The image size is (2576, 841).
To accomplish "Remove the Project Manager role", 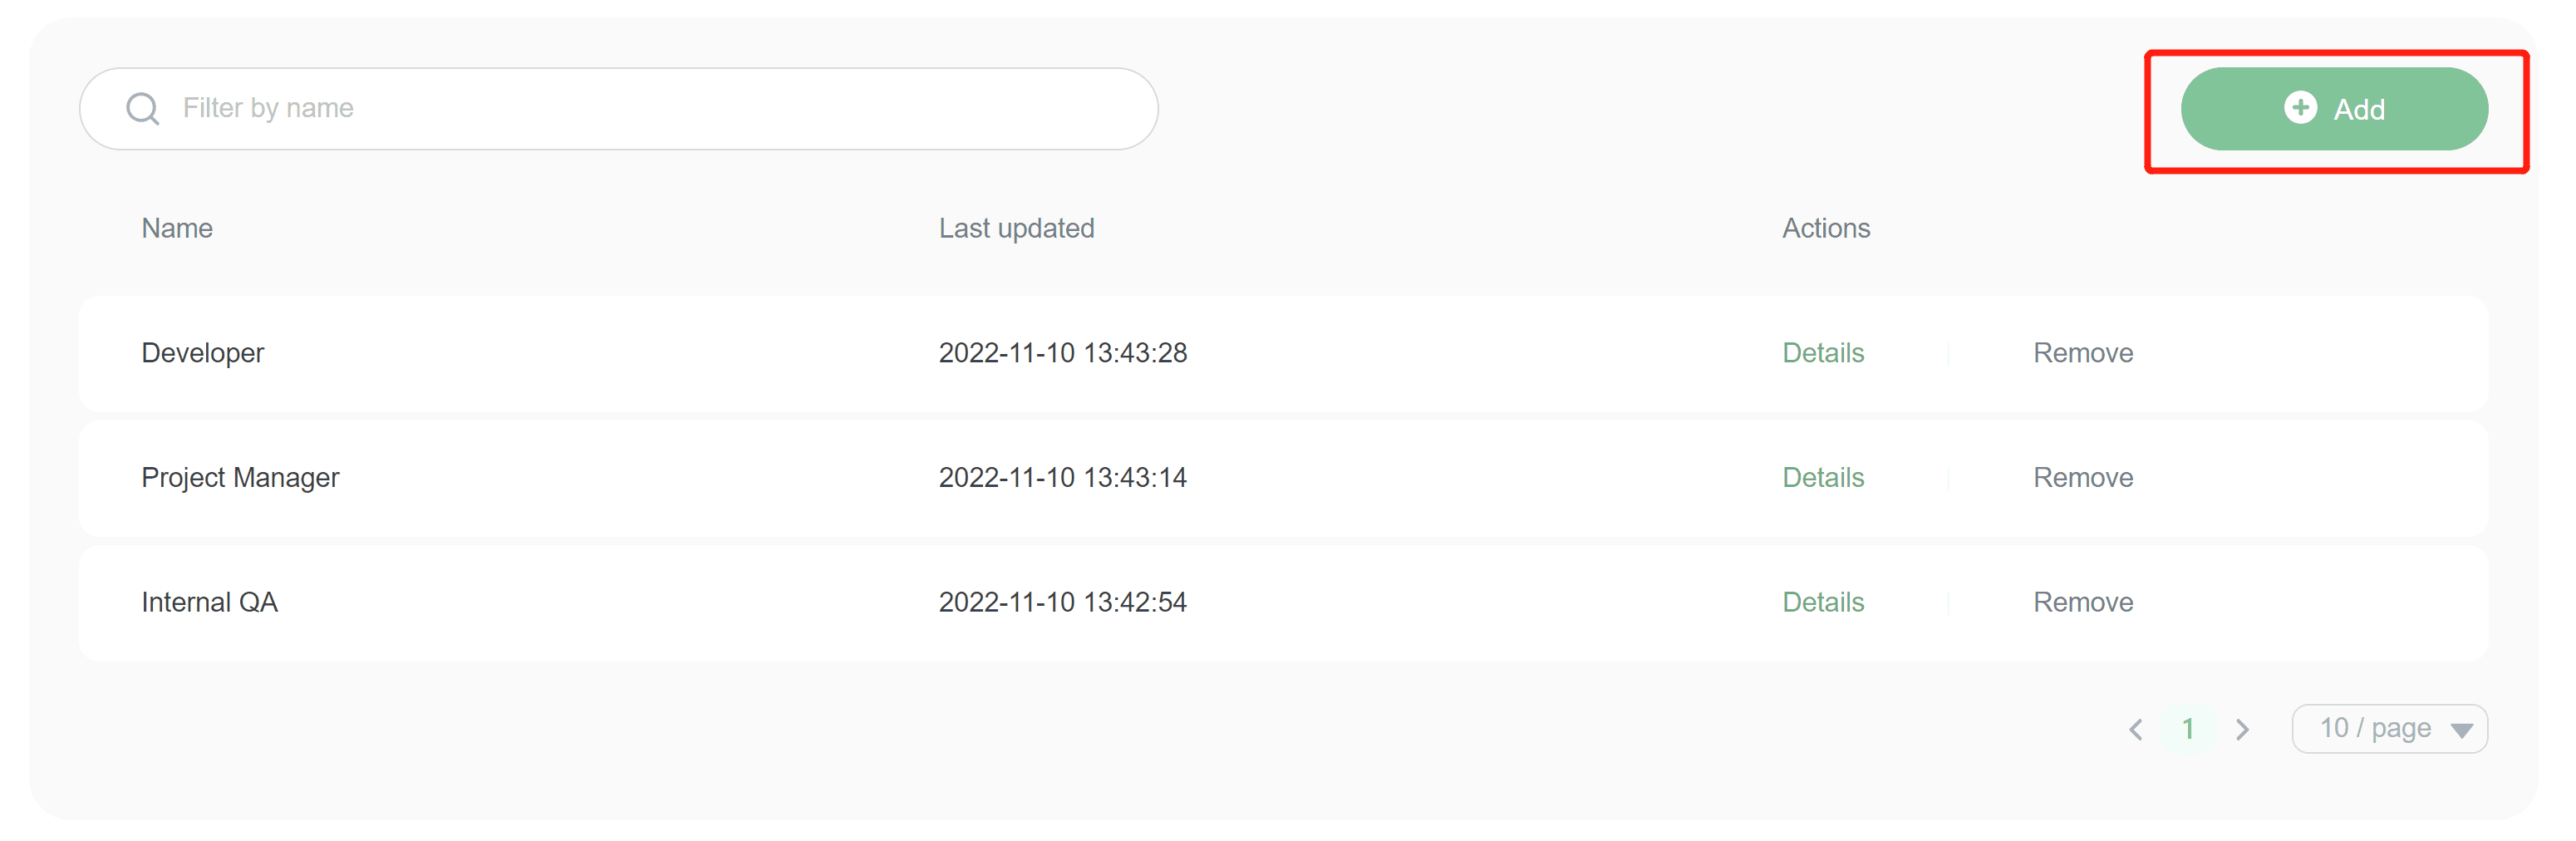I will [x=2083, y=478].
